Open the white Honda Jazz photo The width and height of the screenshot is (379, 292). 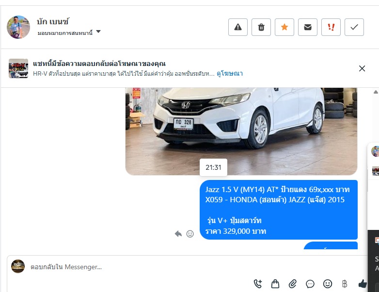241,131
